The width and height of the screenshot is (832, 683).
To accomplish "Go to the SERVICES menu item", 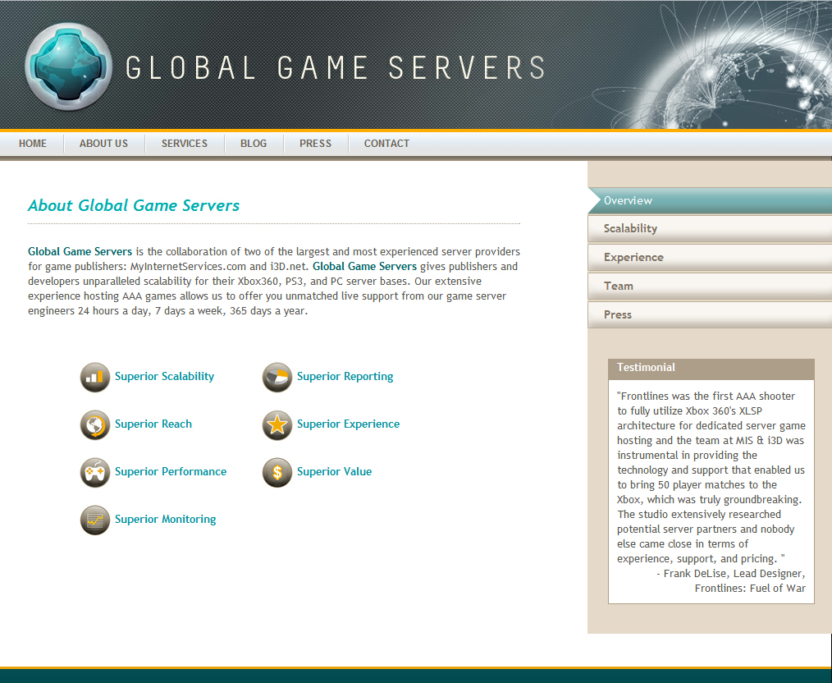I will coord(184,144).
